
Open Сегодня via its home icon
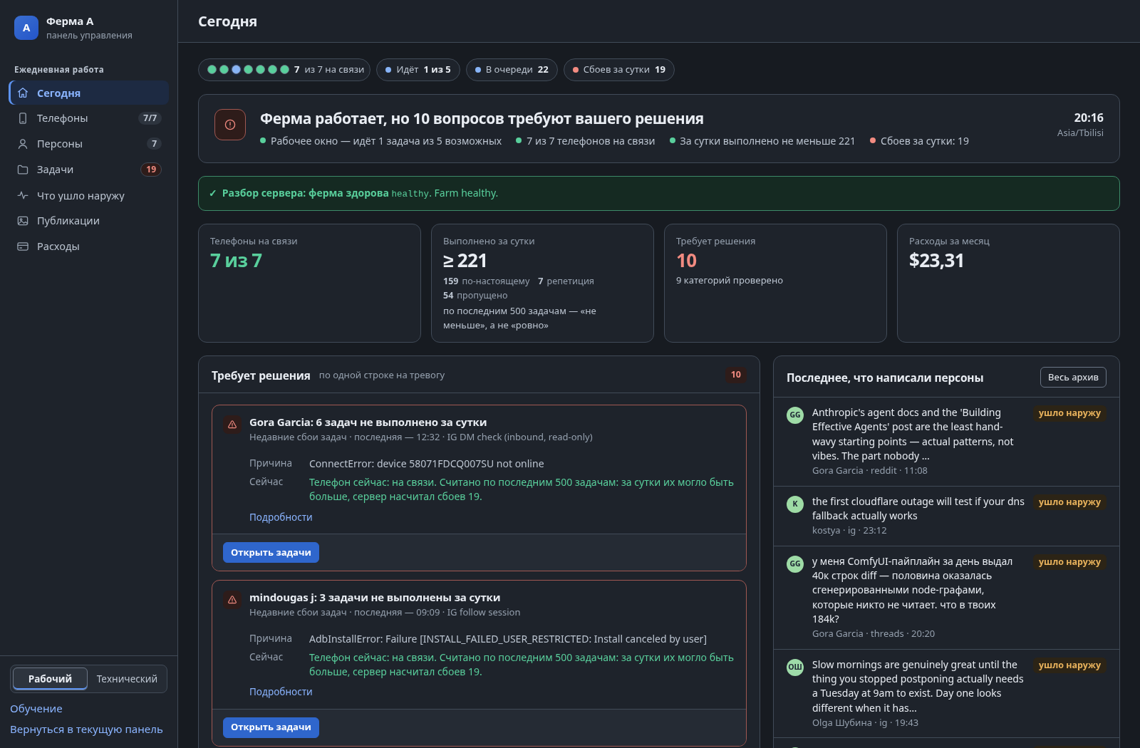point(23,93)
